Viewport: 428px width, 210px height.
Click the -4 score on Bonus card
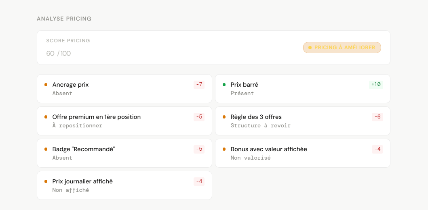377,149
